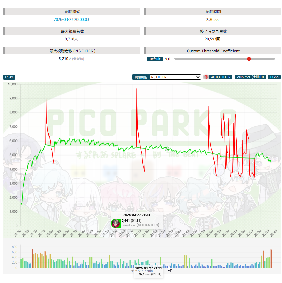This screenshot has height=283, width=282.
Task: Click the ANALYZE (実験中) button
Action: [250, 77]
